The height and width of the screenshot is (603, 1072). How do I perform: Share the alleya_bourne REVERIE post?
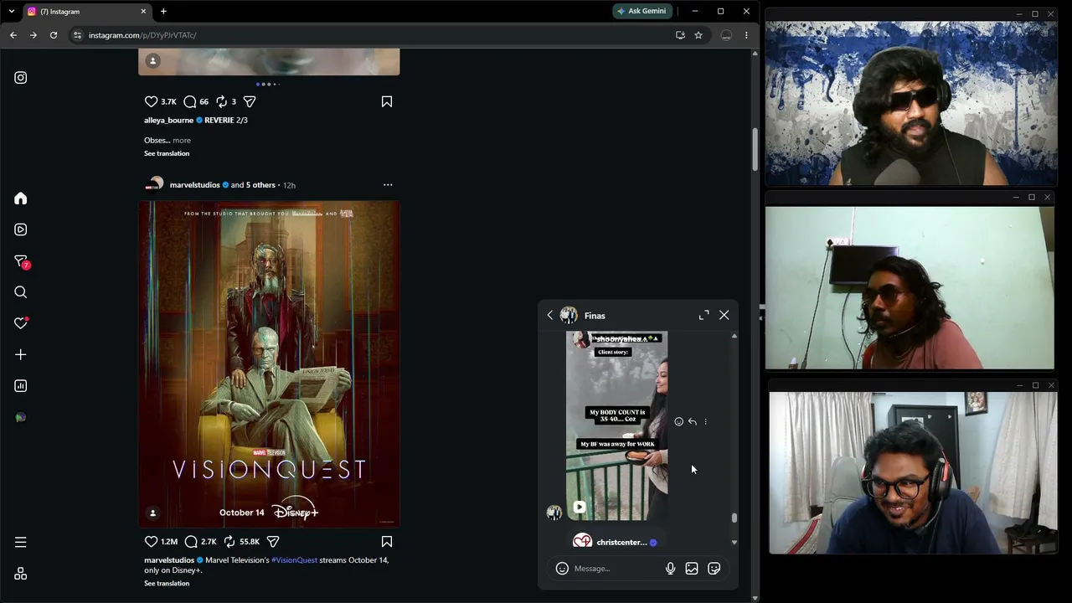point(250,101)
